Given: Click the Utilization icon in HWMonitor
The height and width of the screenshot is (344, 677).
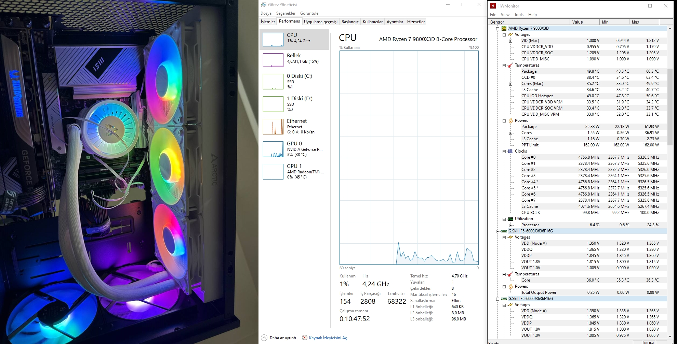Looking at the screenshot, I should 510,219.
